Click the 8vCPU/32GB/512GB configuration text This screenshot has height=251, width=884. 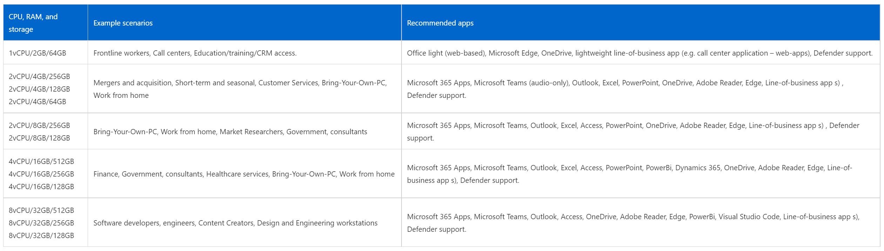point(41,210)
